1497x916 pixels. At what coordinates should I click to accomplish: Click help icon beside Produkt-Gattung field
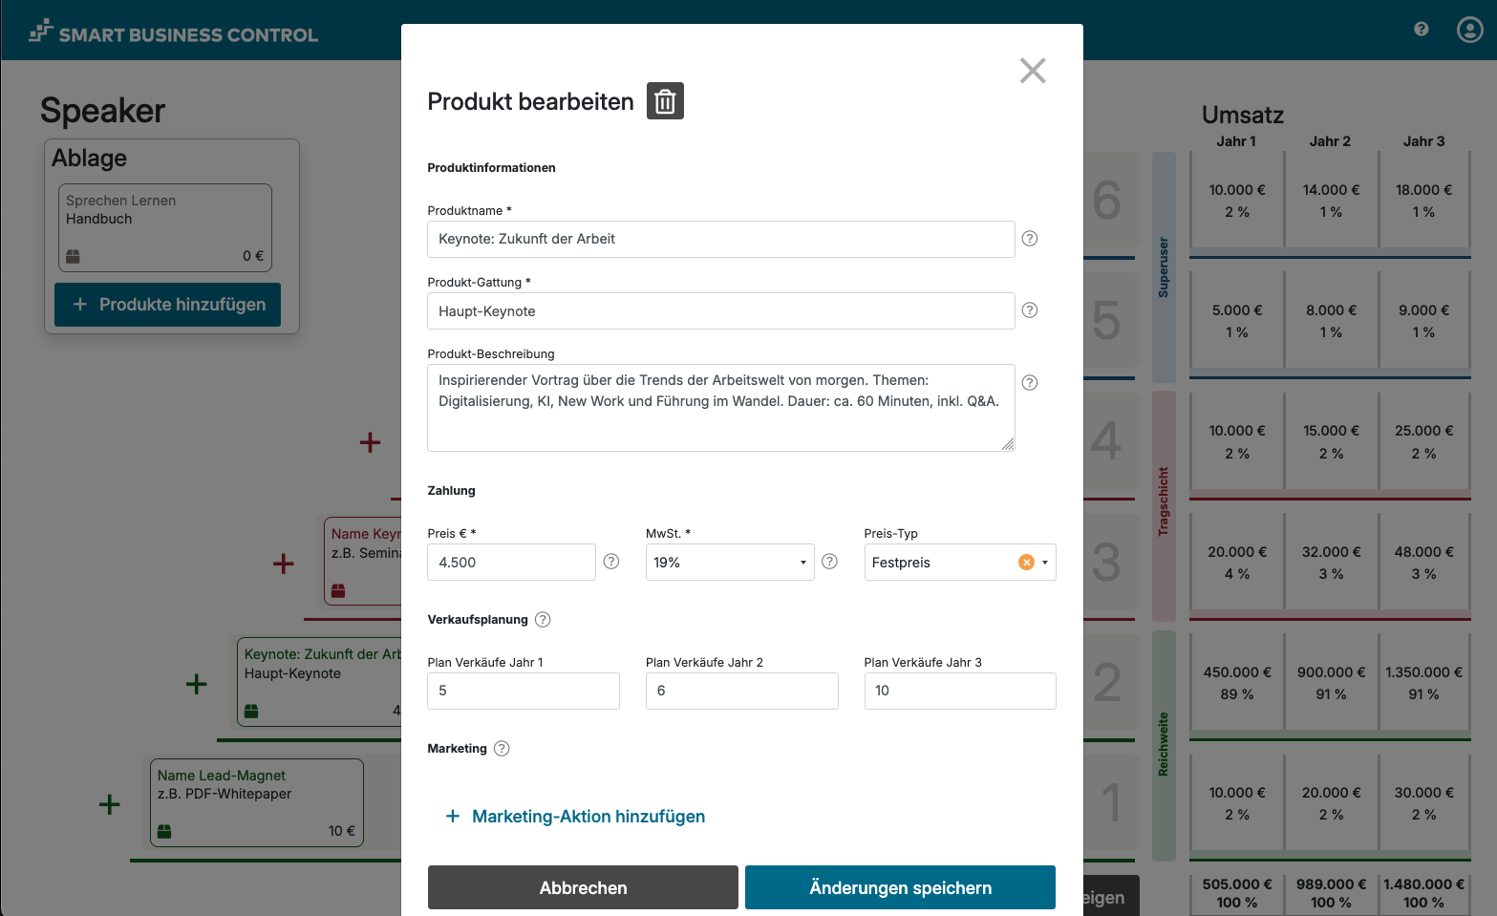tap(1029, 310)
